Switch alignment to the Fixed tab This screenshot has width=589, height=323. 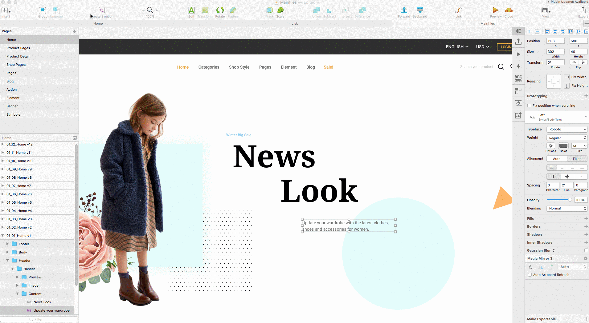(x=578, y=158)
